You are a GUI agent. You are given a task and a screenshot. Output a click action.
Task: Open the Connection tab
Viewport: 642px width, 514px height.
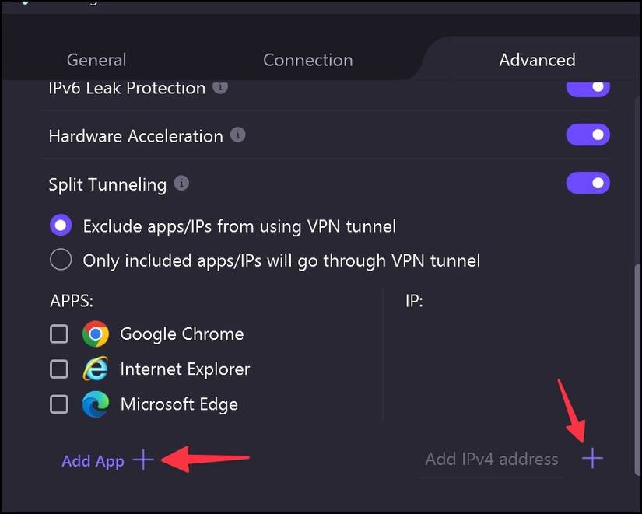pos(307,60)
